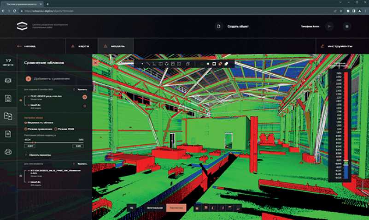Click the browser reload button
This screenshot has height=220, width=369.
coord(15,11)
